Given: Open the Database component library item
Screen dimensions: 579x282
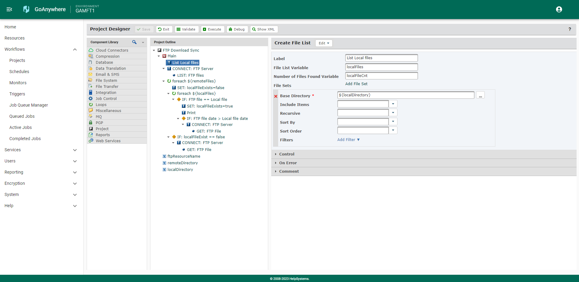Looking at the screenshot, I should tap(105, 62).
